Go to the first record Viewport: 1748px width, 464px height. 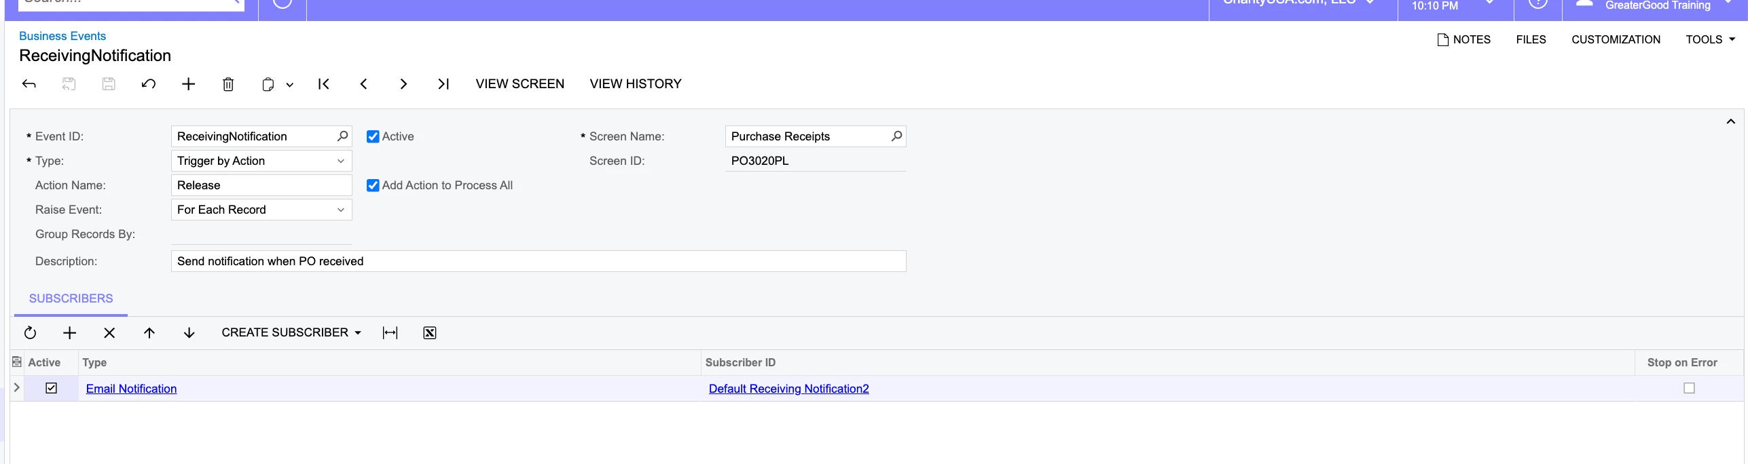point(324,84)
